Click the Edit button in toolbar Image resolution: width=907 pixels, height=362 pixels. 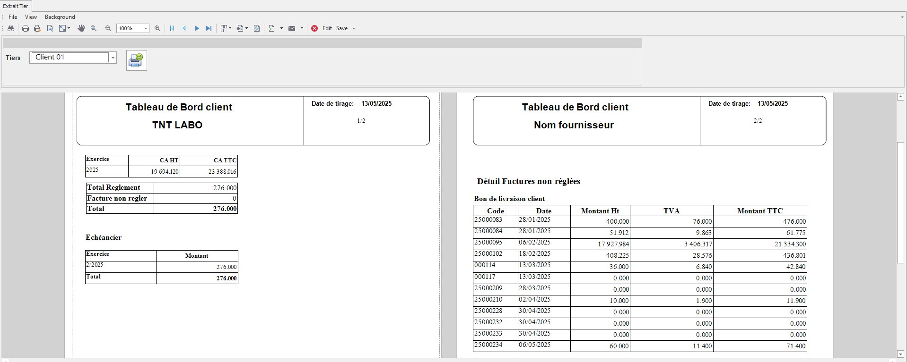(x=327, y=28)
